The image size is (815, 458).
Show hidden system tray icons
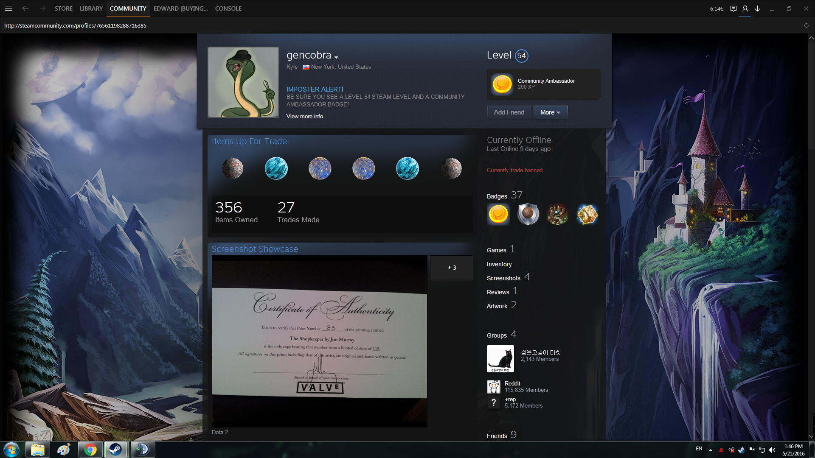(711, 450)
